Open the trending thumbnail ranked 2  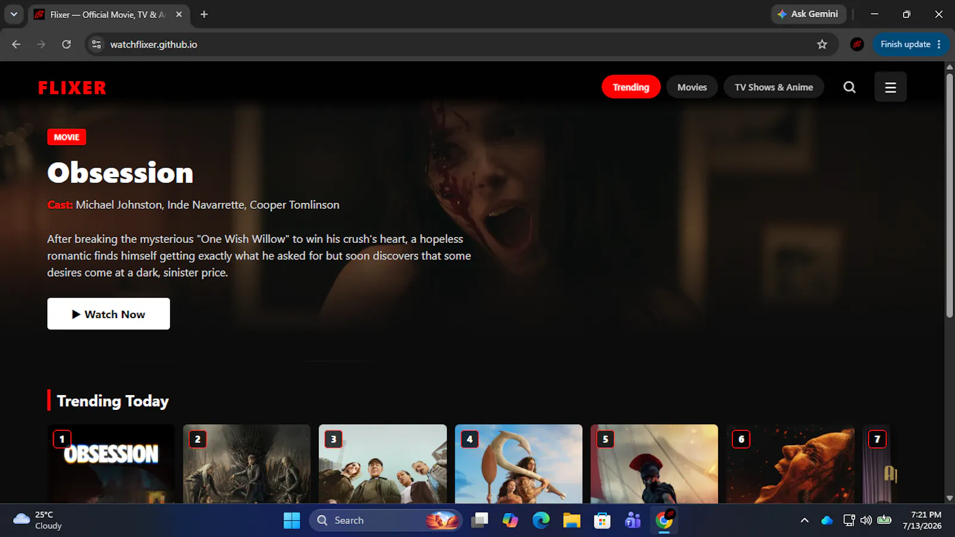pyautogui.click(x=247, y=464)
